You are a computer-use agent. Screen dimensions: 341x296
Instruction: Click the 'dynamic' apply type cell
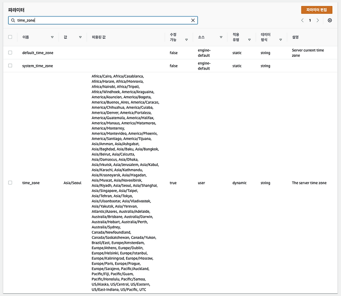point(239,183)
